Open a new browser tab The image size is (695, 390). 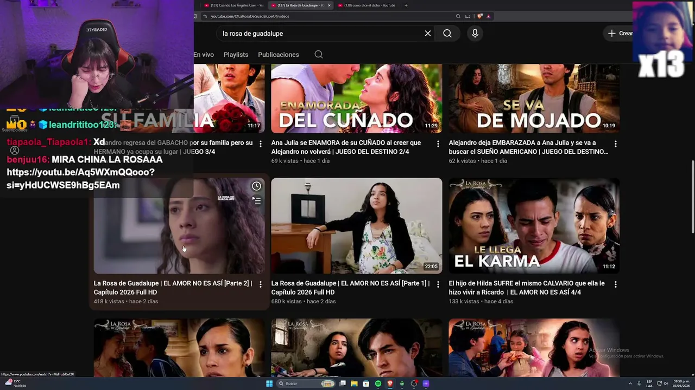click(406, 5)
